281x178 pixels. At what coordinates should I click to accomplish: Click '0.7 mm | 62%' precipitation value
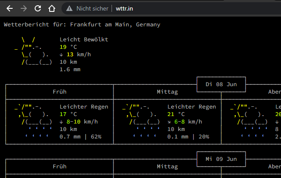tap(80, 137)
